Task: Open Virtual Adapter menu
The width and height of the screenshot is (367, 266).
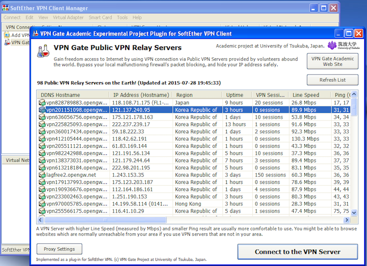Action: point(68,17)
